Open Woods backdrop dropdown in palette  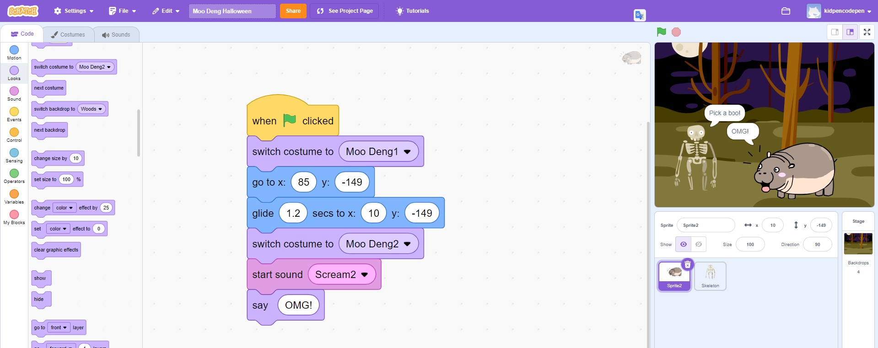coord(92,109)
